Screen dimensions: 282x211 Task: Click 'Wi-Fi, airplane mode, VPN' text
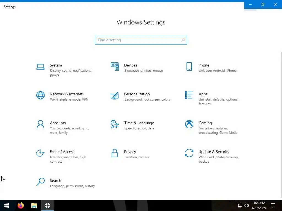click(69, 99)
